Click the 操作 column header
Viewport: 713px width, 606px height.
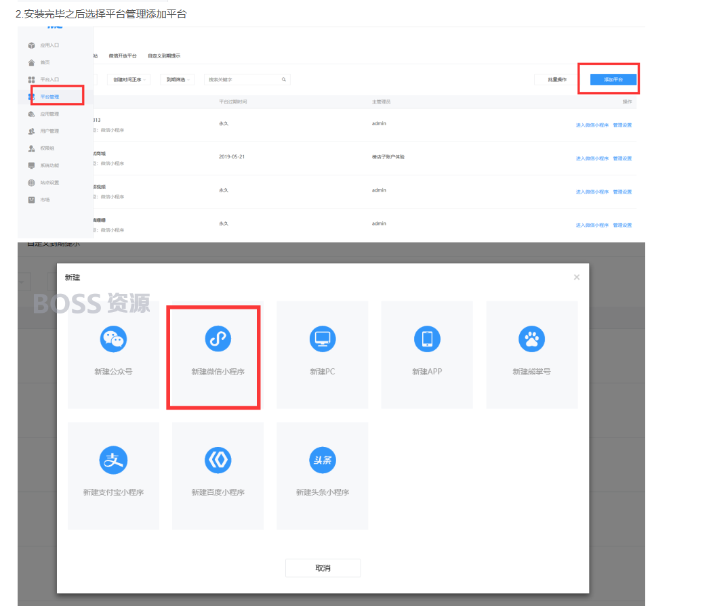627,102
